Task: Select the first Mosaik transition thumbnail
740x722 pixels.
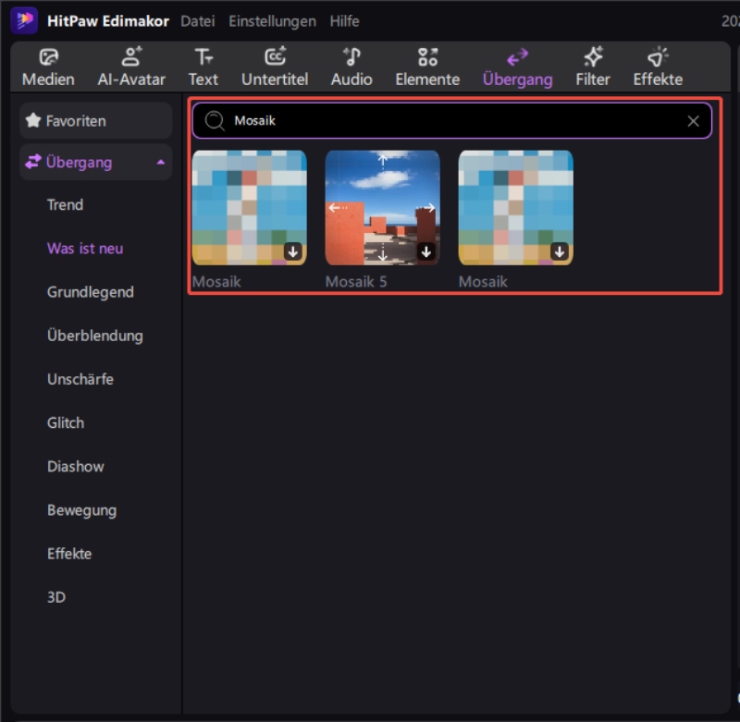Action: point(249,208)
